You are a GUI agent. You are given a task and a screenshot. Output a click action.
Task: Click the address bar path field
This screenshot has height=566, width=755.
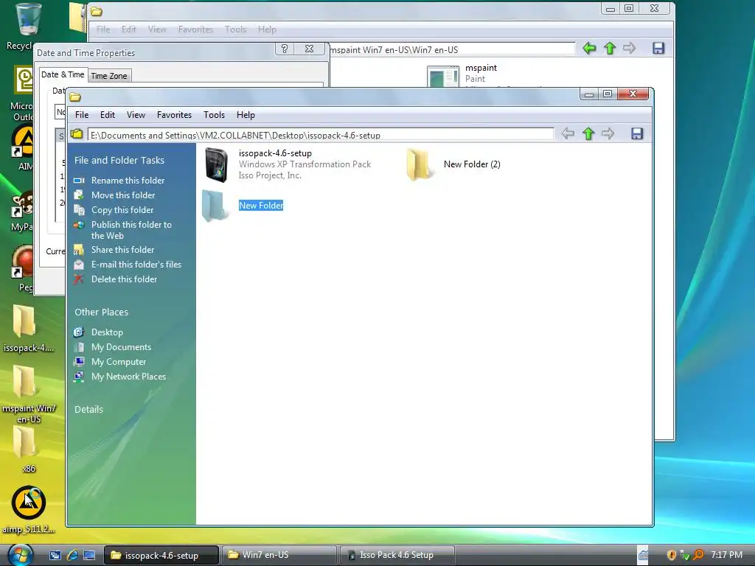pyautogui.click(x=321, y=135)
